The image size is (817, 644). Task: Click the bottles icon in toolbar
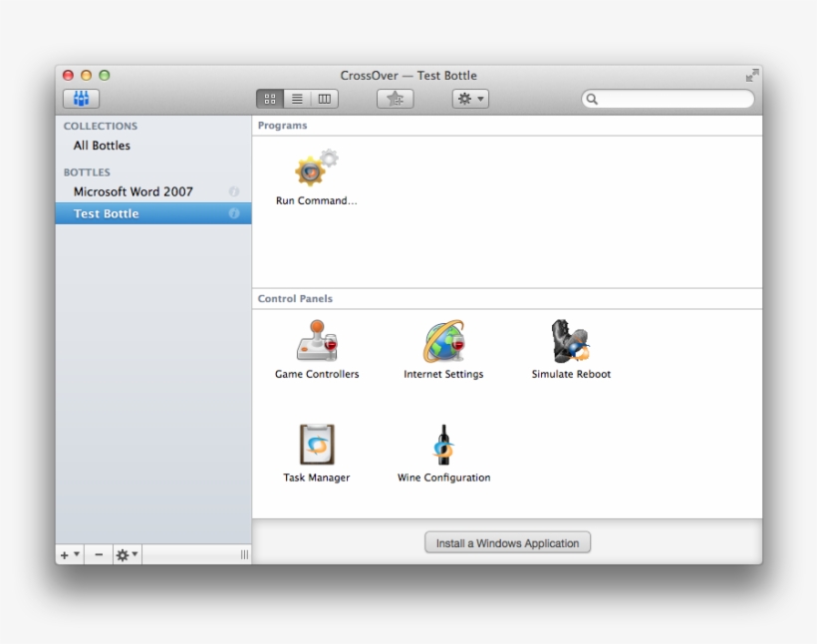81,99
